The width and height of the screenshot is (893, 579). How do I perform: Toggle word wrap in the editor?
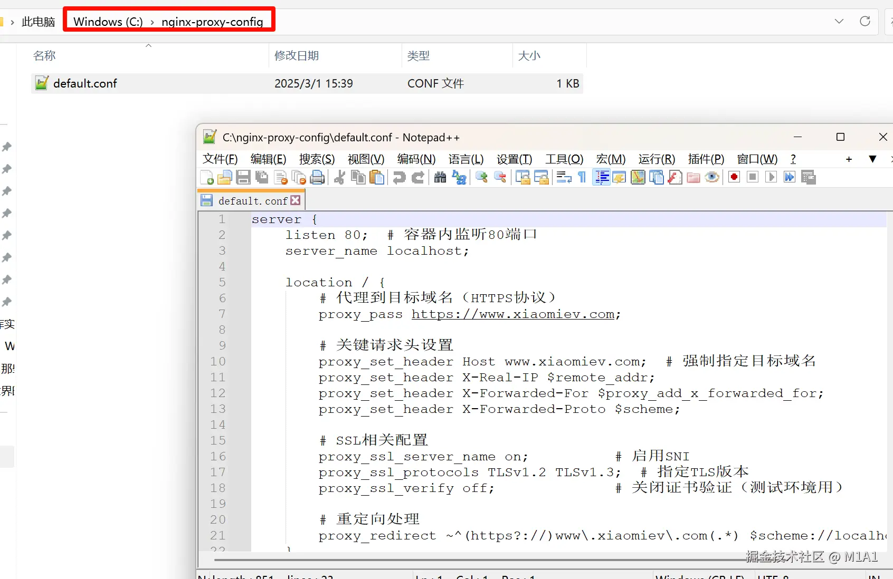pos(564,178)
